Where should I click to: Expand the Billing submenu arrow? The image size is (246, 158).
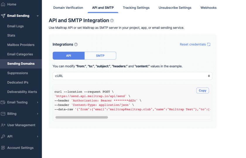[38, 114]
